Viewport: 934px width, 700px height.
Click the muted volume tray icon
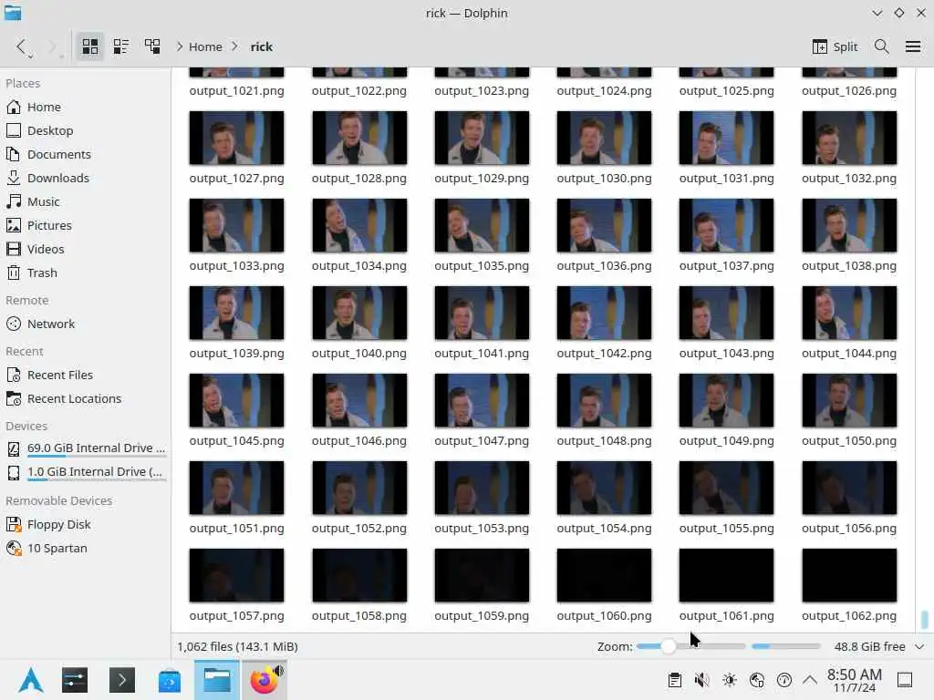702,680
